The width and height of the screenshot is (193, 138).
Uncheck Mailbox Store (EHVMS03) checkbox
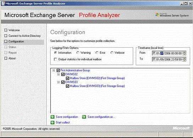click(x=67, y=86)
